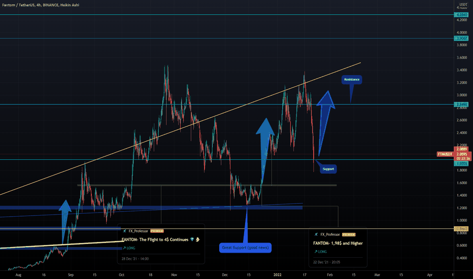This screenshot has width=473, height=279.
Task: Click the 2.8498 horizontal line price label
Action: coord(461,104)
